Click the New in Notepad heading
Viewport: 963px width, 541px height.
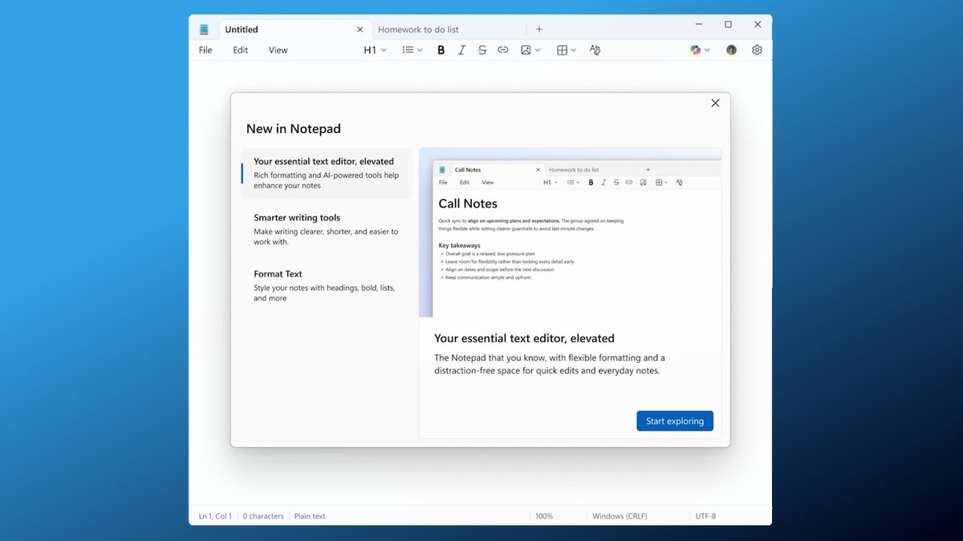[x=294, y=128]
